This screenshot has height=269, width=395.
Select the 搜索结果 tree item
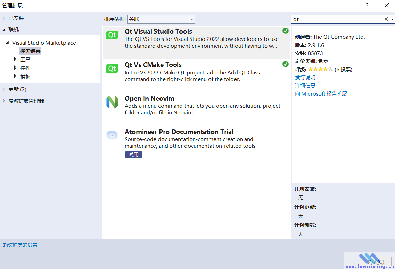point(30,51)
